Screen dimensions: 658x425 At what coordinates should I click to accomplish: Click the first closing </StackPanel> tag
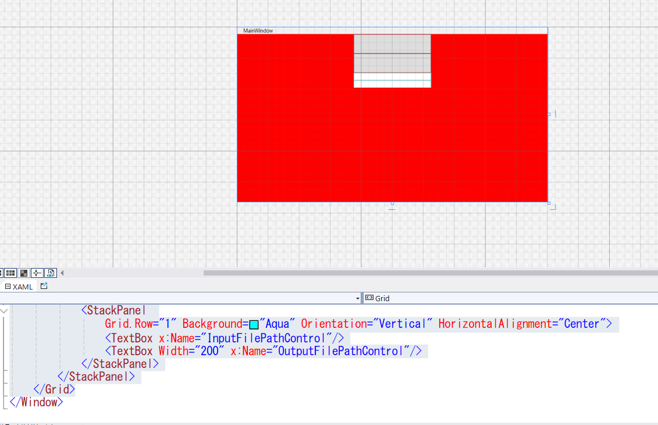[x=120, y=364]
